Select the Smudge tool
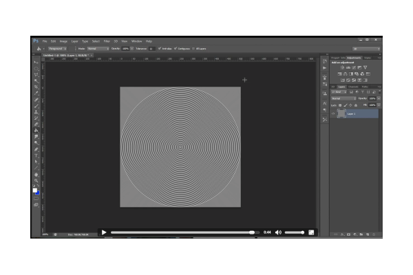This screenshot has width=413, height=275. (x=36, y=137)
